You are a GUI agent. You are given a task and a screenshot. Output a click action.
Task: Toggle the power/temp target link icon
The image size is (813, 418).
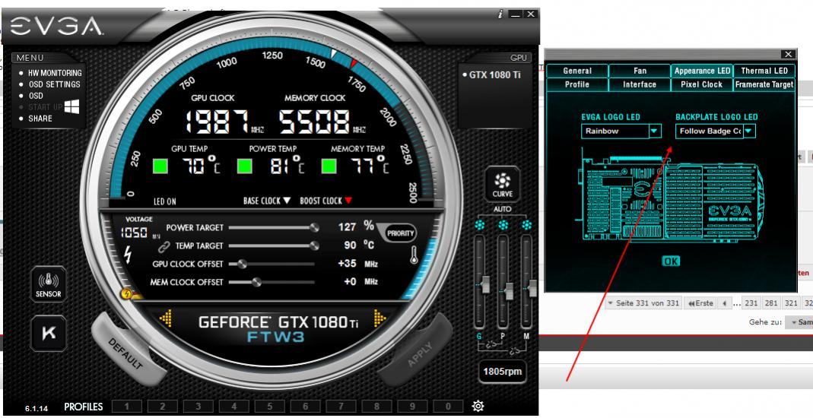pyautogui.click(x=164, y=246)
